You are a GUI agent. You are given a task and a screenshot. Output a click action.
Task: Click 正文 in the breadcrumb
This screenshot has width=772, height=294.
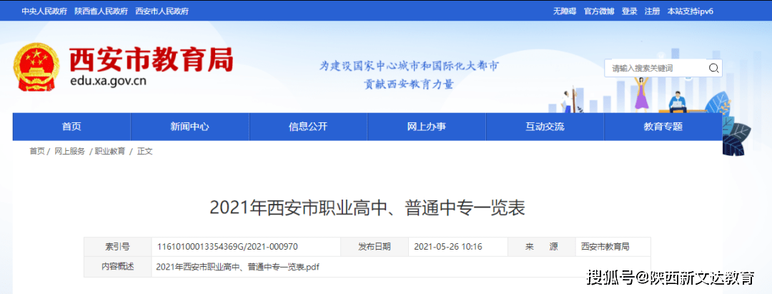[145, 152]
